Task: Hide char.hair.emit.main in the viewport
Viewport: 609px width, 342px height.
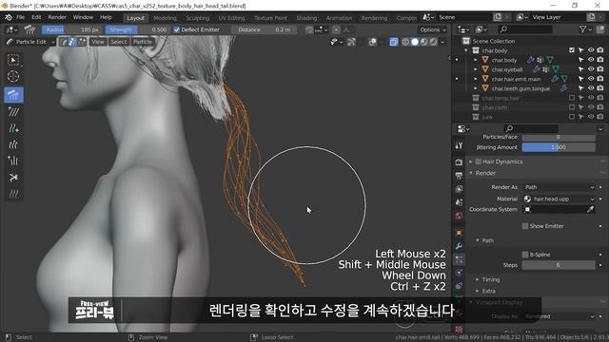Action: [591, 79]
